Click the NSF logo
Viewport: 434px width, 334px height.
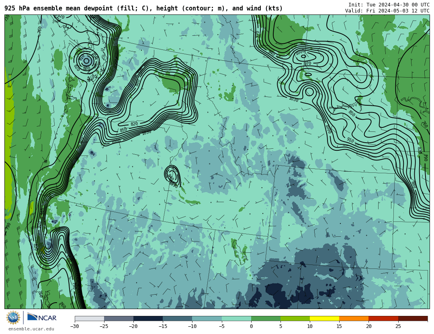(x=13, y=318)
